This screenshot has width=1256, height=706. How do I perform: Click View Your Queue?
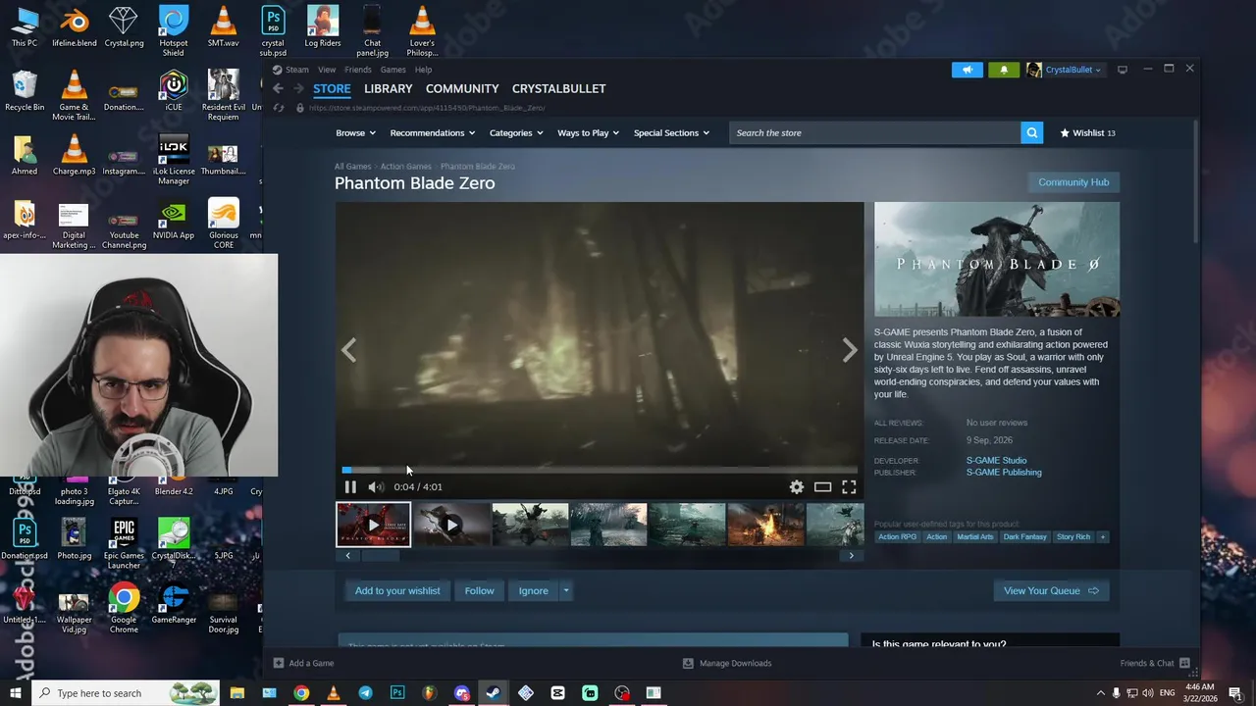pos(1051,590)
